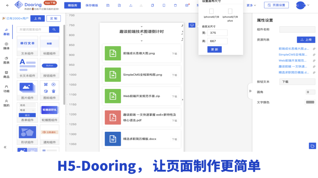Click the paperclip icon beside SimpleCMS全栈架...
Image resolution: width=318 pixels, height=178 pixels.
click(314, 55)
